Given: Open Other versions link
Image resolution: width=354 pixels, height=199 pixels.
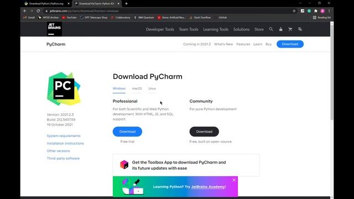Looking at the screenshot, I should coord(58,151).
